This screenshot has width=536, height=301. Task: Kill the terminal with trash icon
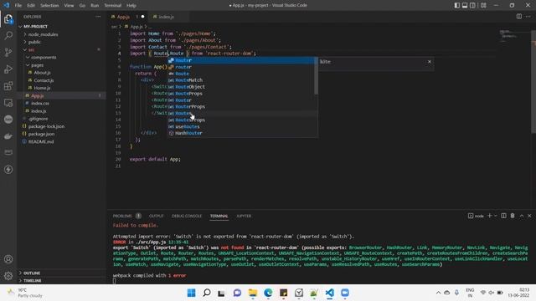[513, 216]
